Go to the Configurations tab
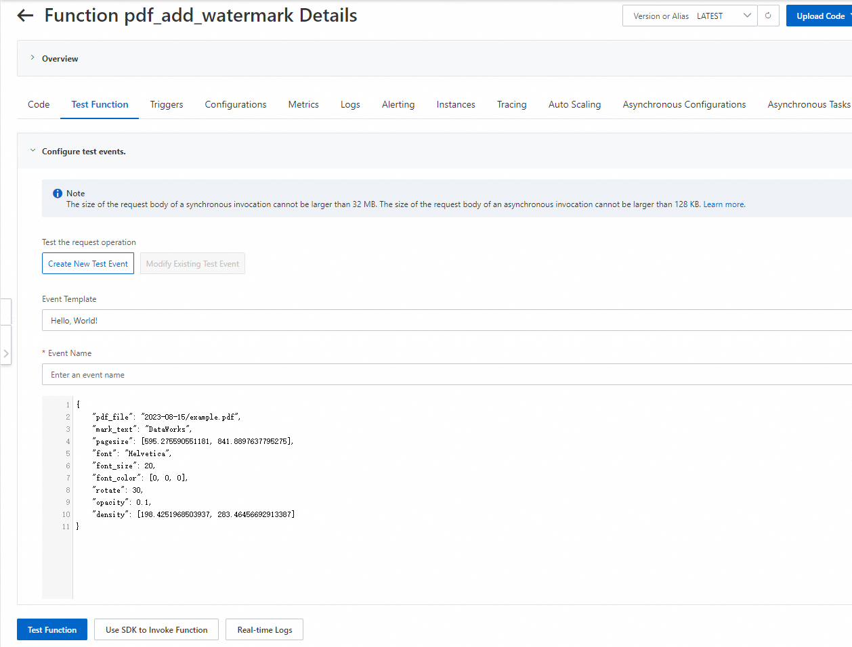852x647 pixels. tap(236, 104)
